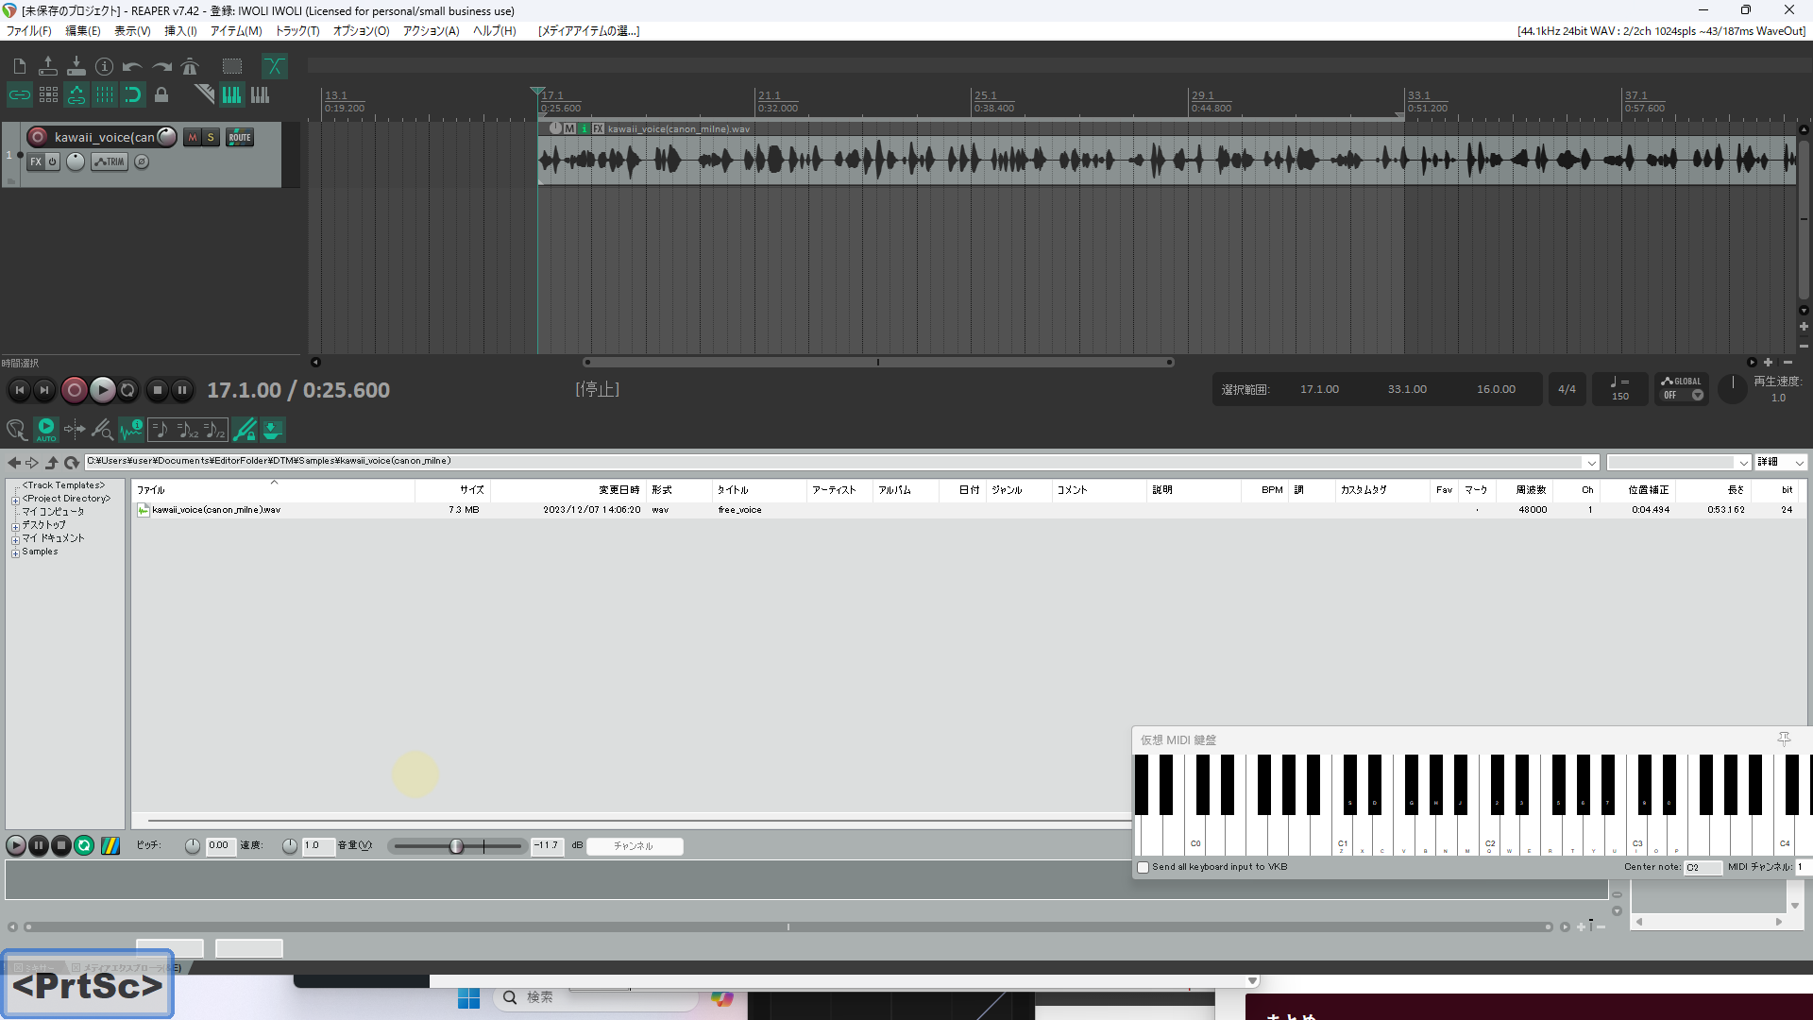This screenshot has height=1020, width=1813.
Task: Open media explorer path dropdown arrow
Action: pos(1591,463)
